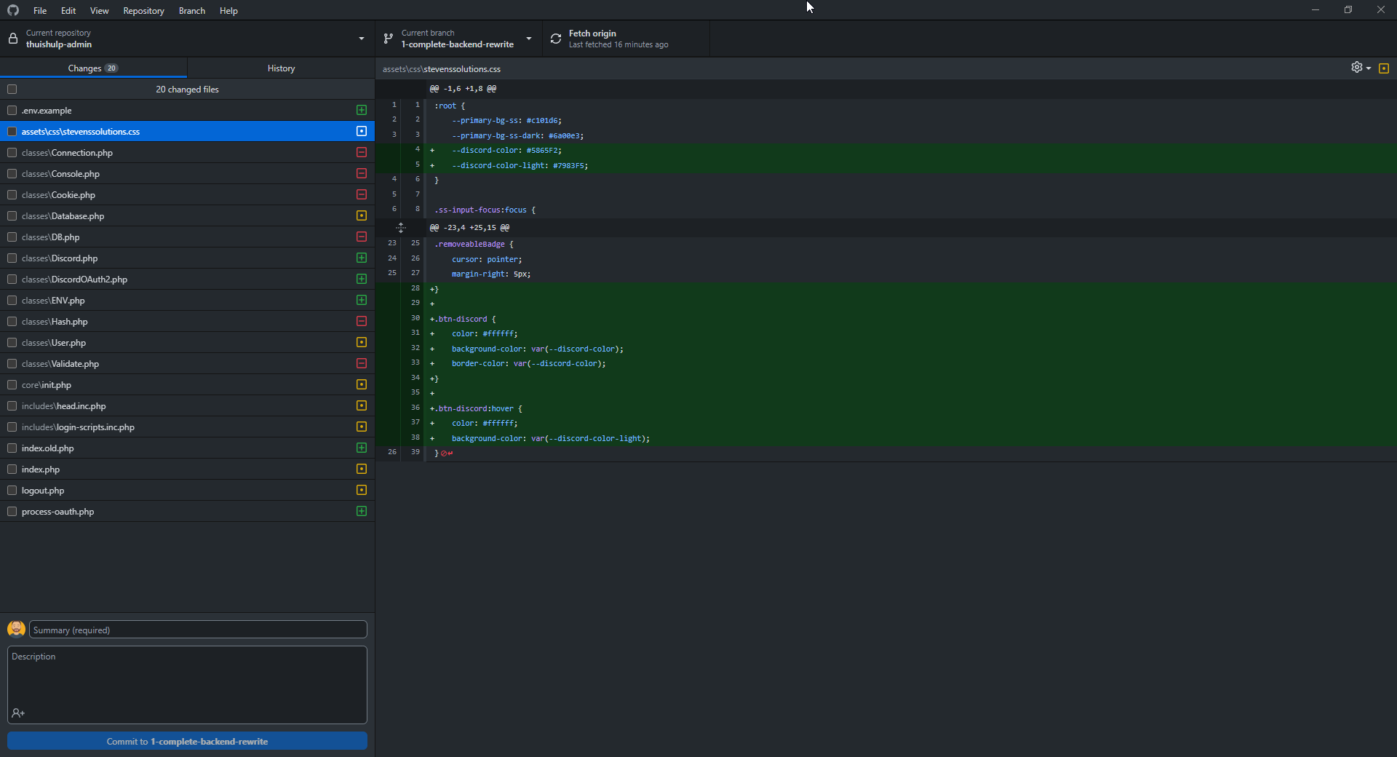Image resolution: width=1397 pixels, height=757 pixels.
Task: Open the Repository menu
Action: coord(143,11)
